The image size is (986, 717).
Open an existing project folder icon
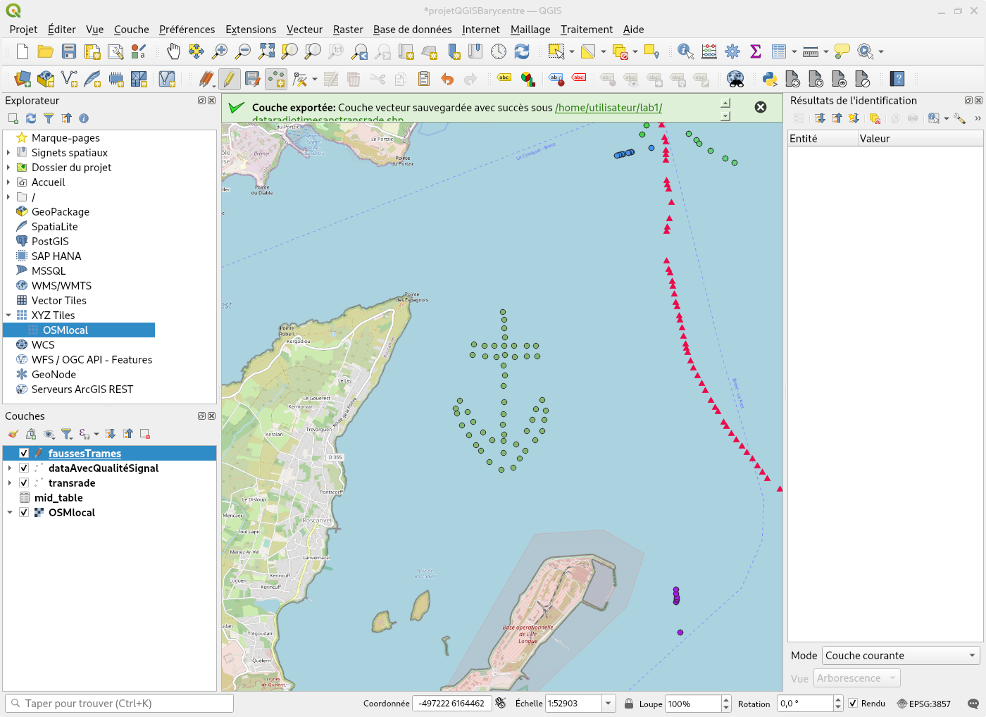coord(45,51)
